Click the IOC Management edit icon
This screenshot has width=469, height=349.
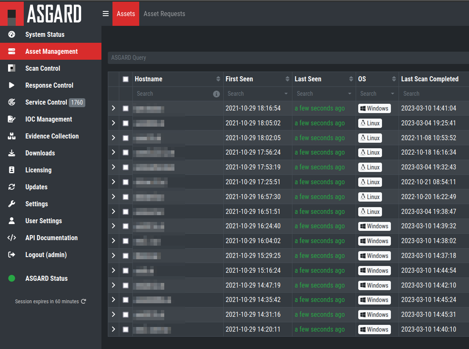point(11,119)
